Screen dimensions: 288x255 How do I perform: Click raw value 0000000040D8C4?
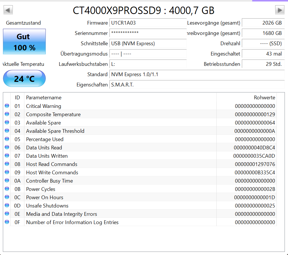click(254, 147)
